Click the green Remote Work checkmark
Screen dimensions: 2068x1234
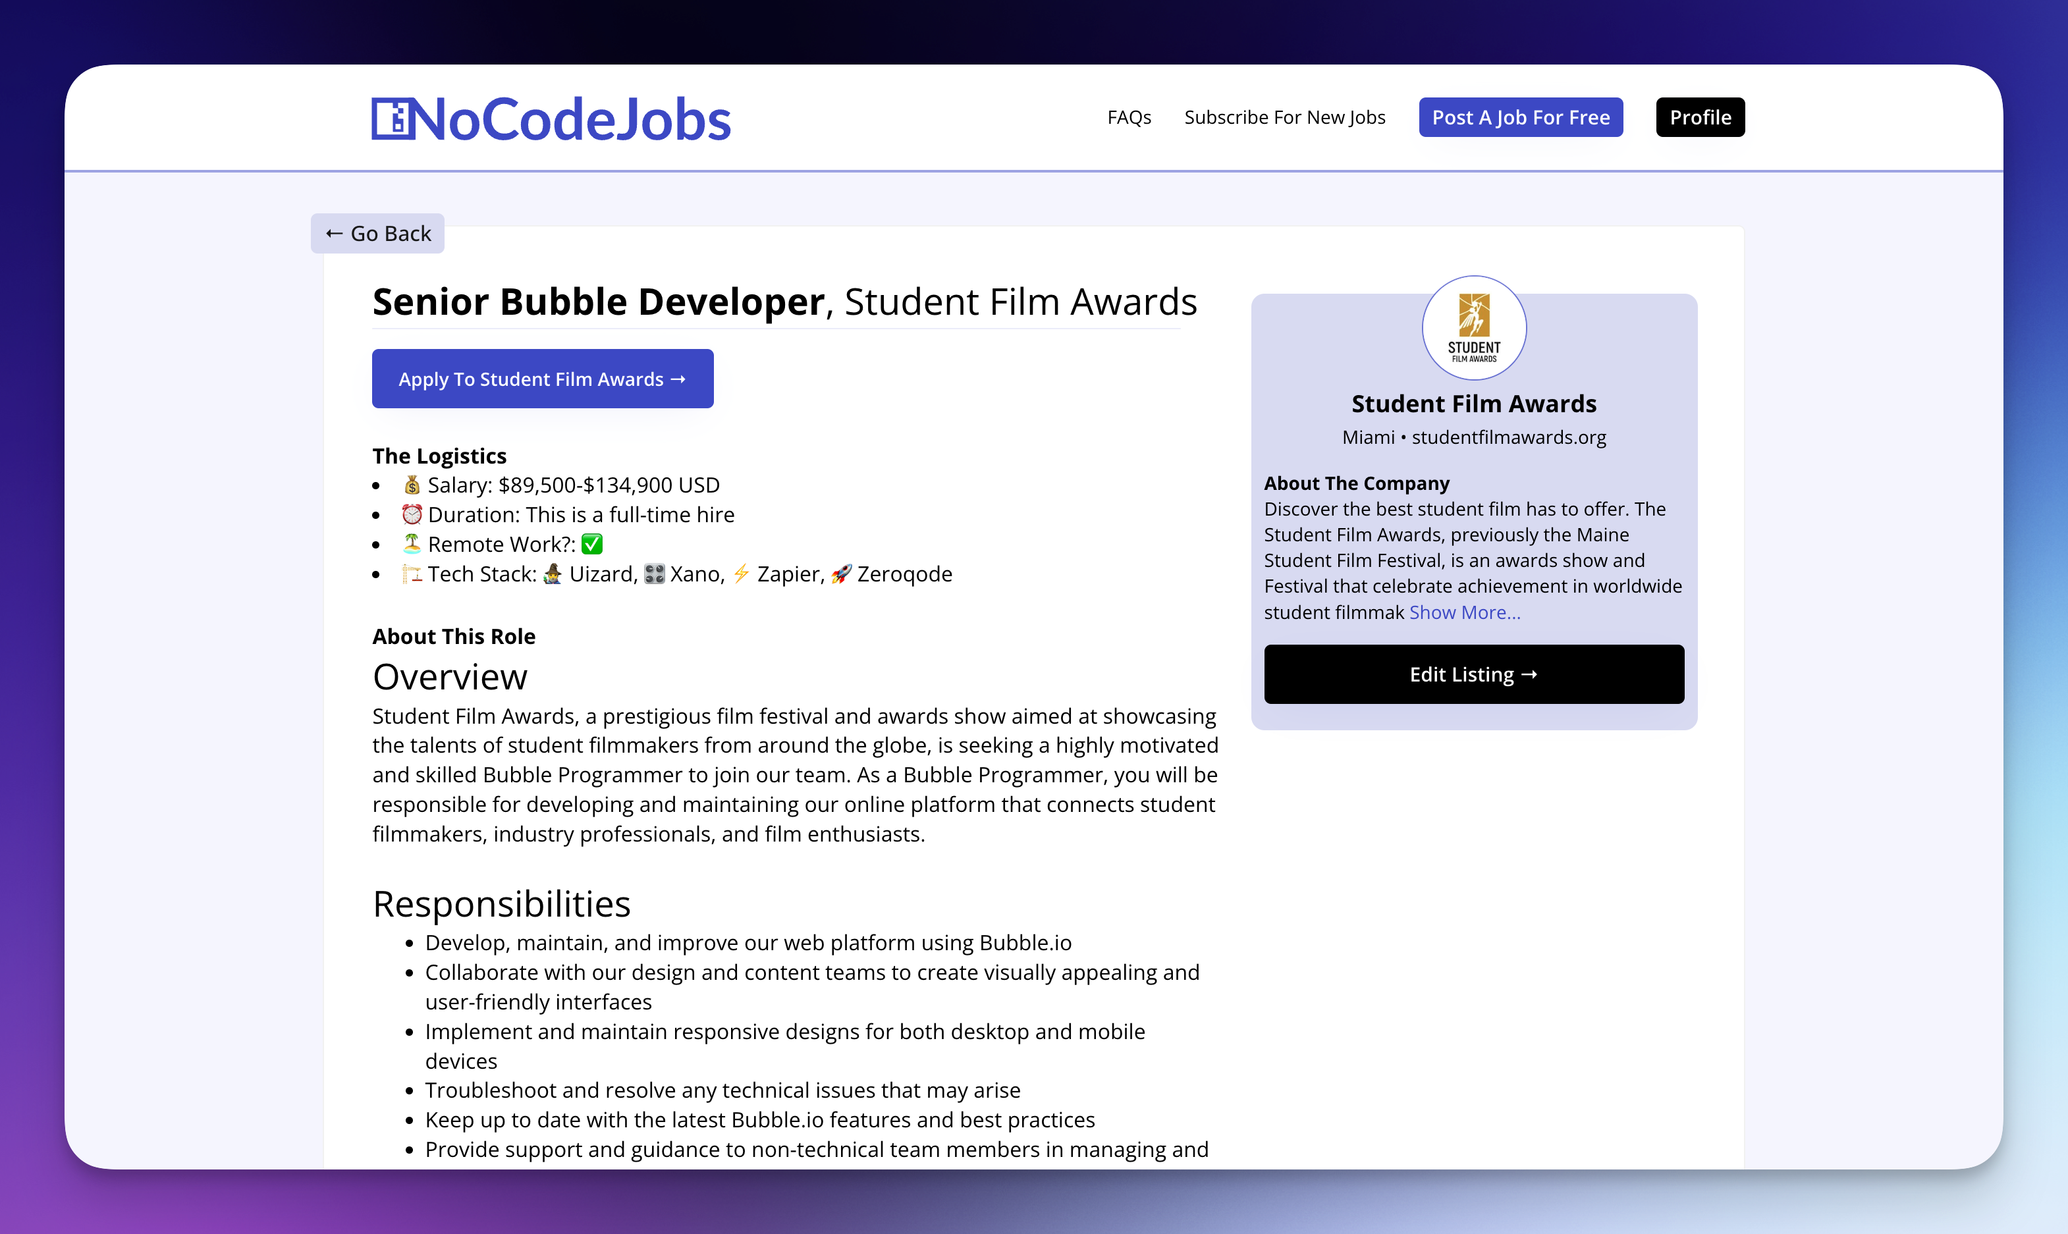tap(591, 544)
